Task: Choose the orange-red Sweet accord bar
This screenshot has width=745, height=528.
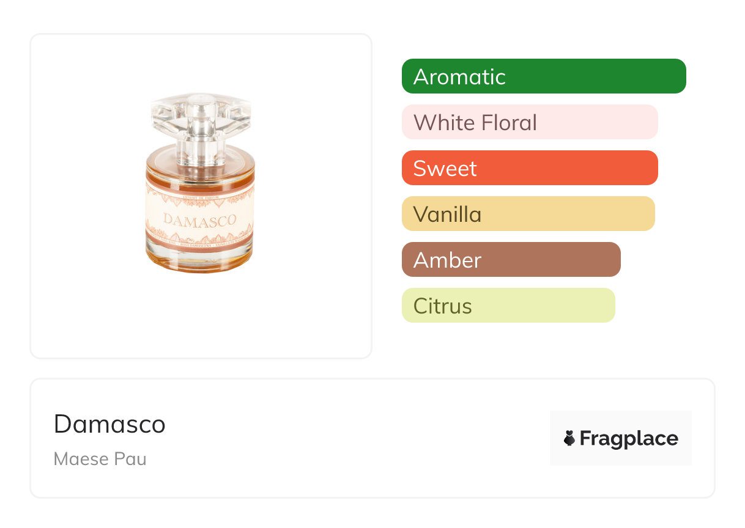Action: tap(529, 168)
